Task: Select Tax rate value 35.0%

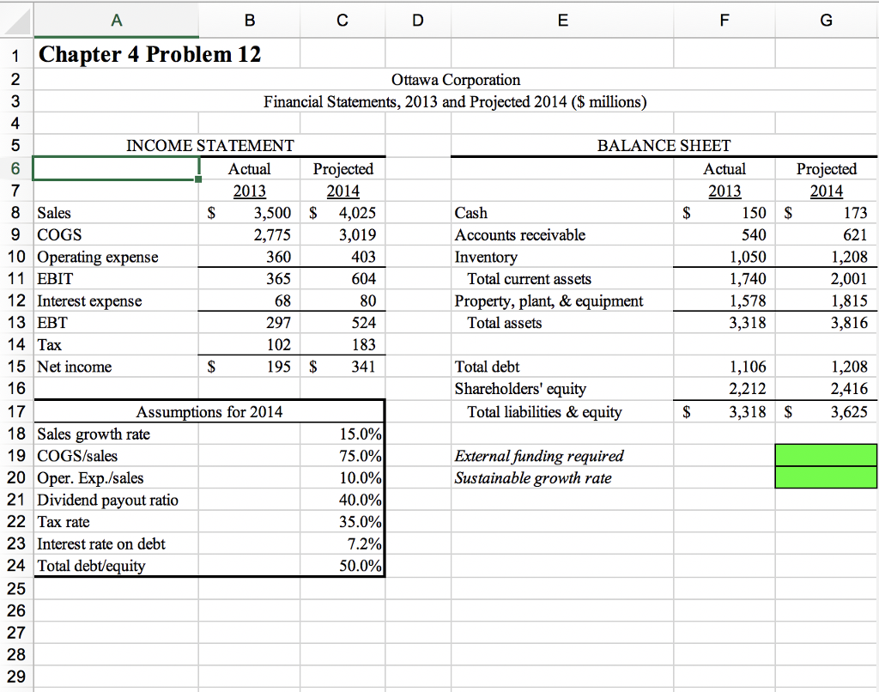Action: (x=343, y=521)
